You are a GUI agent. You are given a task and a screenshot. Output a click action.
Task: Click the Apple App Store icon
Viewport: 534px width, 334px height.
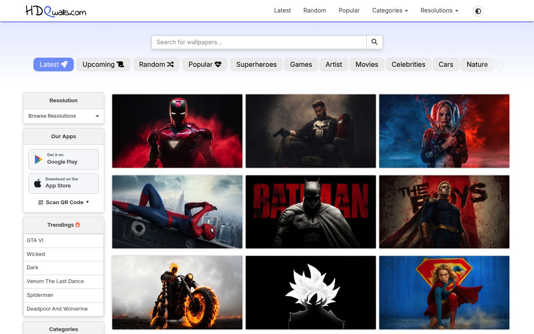(x=38, y=183)
